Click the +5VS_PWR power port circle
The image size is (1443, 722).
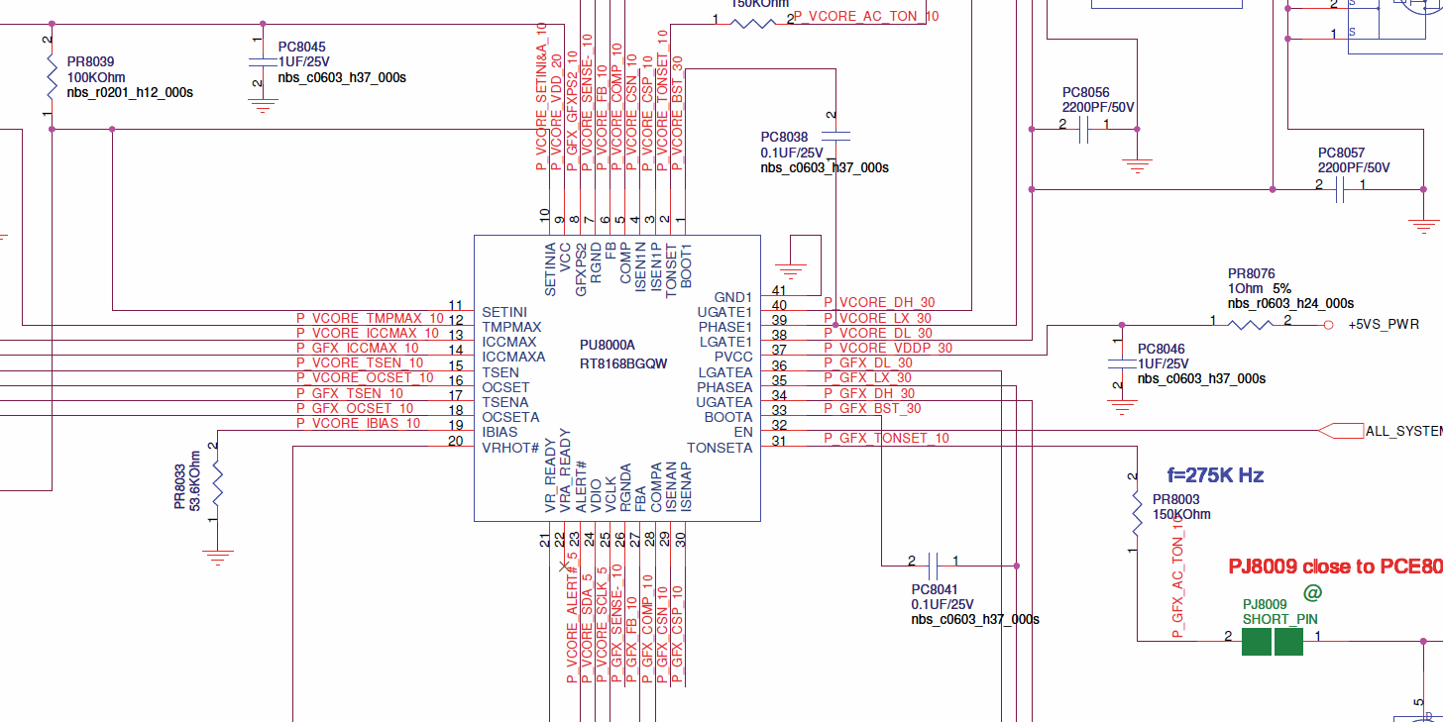click(x=1329, y=324)
